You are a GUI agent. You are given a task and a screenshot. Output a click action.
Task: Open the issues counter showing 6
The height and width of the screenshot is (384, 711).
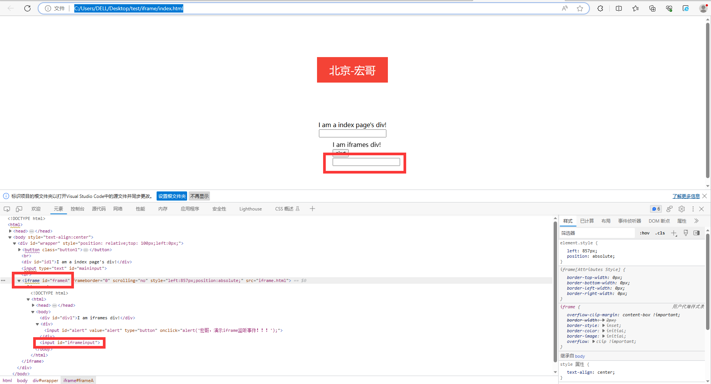pyautogui.click(x=656, y=209)
